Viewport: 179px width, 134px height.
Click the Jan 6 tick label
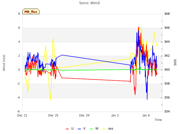click(x=146, y=115)
